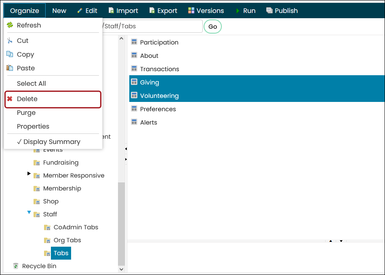Select the Transactions item
The width and height of the screenshot is (385, 275).
coord(160,69)
